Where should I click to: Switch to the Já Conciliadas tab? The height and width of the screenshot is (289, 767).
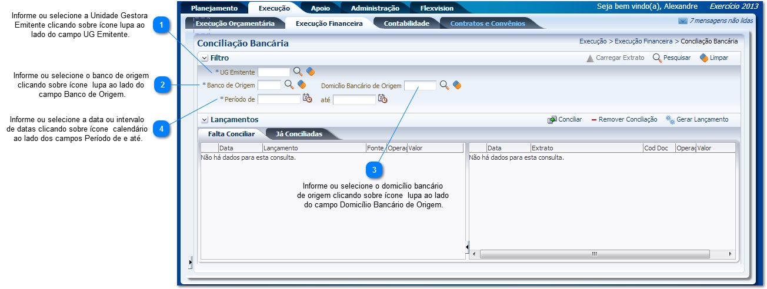300,134
